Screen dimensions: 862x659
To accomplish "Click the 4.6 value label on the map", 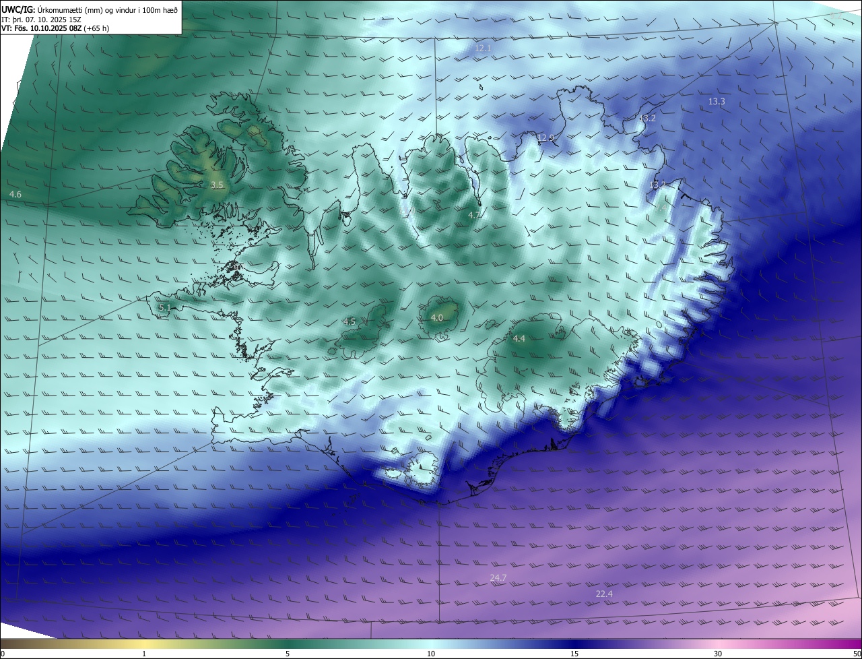I will 15,195.
